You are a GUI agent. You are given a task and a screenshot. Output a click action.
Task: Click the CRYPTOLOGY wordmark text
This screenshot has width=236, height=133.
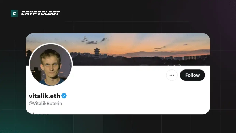click(x=40, y=13)
